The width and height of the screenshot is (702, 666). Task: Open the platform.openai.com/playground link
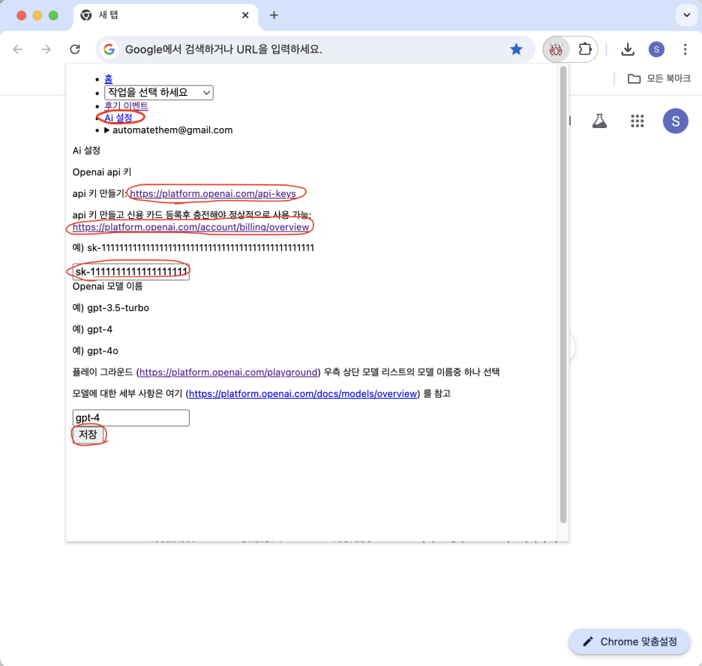tap(228, 372)
